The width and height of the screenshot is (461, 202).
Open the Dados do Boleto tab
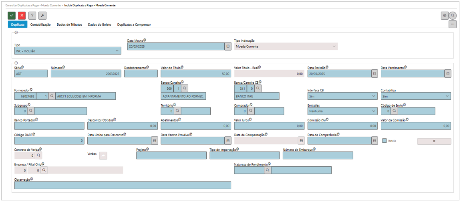99,25
